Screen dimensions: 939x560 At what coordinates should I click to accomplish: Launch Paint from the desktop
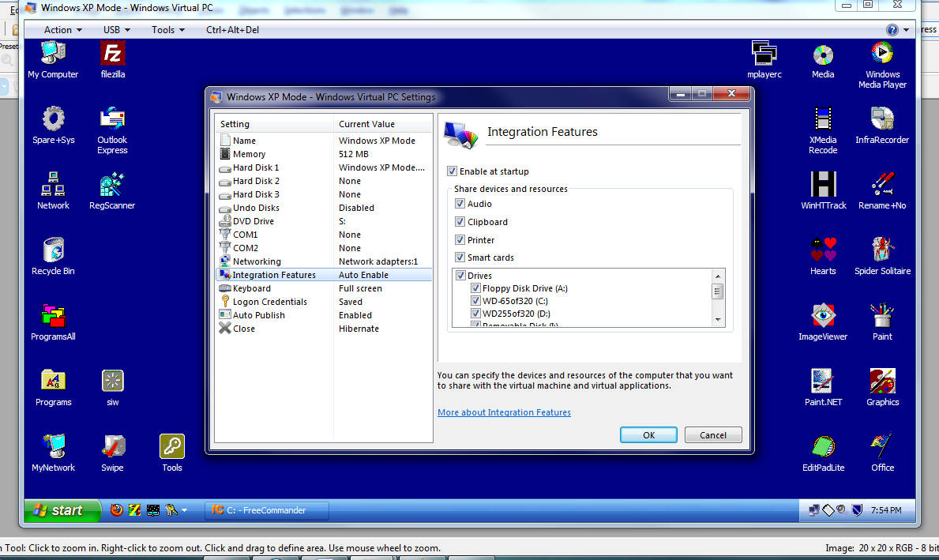[x=882, y=321]
